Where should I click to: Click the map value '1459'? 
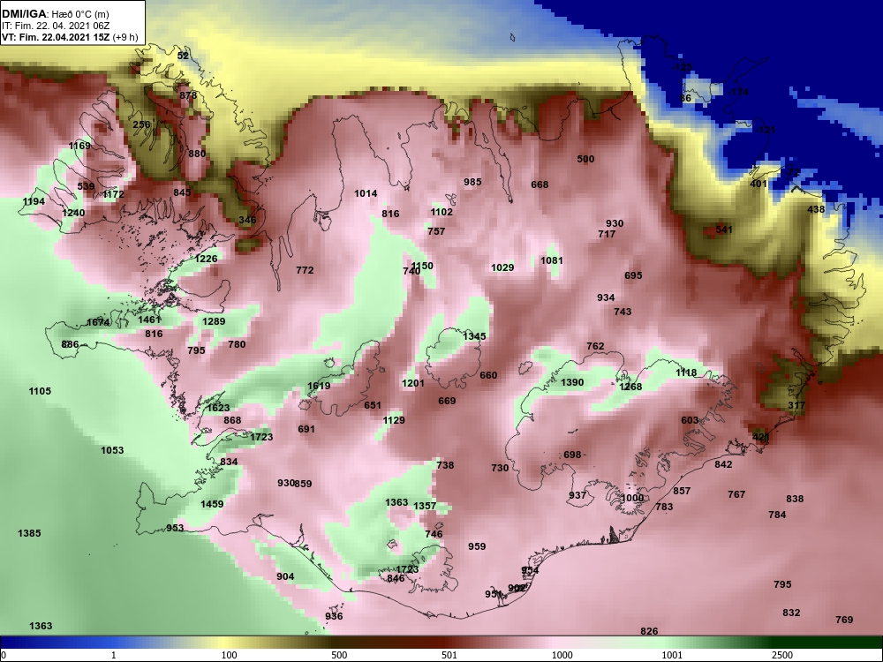pyautogui.click(x=212, y=504)
